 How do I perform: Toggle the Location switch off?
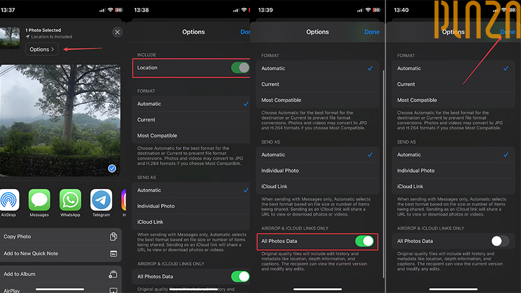point(240,67)
